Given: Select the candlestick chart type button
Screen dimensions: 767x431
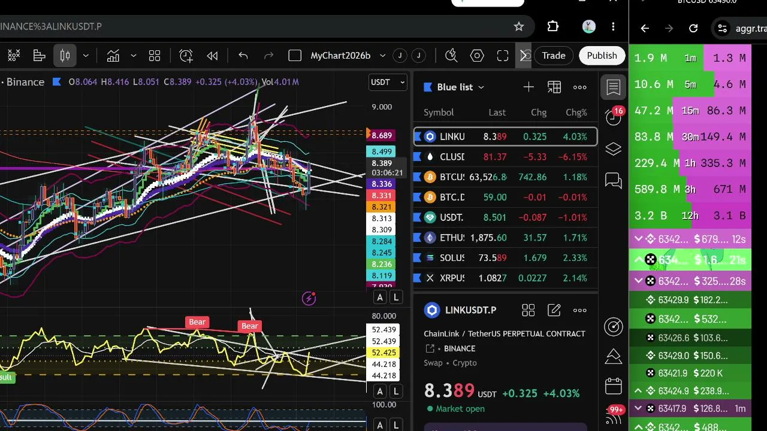Looking at the screenshot, I should point(65,56).
